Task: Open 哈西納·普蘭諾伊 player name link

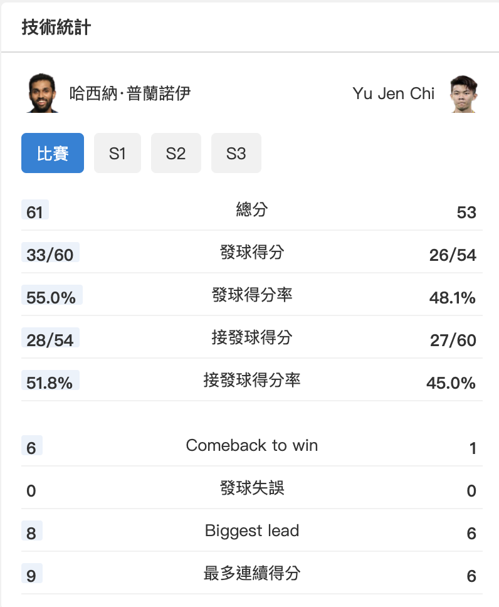Action: pyautogui.click(x=130, y=93)
